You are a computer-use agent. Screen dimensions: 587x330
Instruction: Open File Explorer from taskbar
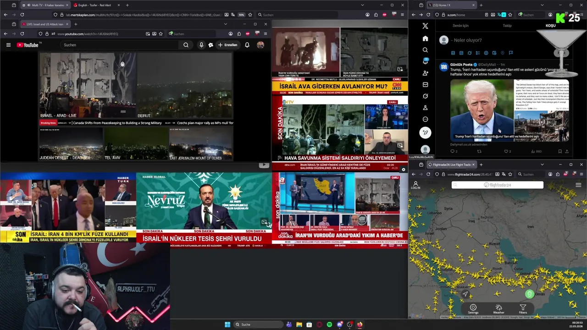[299, 324]
